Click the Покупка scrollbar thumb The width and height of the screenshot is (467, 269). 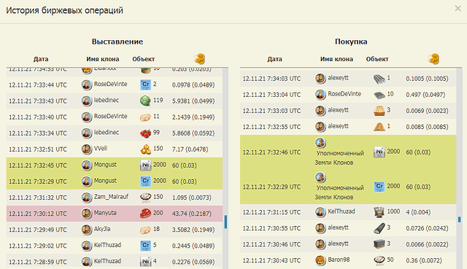point(459,219)
